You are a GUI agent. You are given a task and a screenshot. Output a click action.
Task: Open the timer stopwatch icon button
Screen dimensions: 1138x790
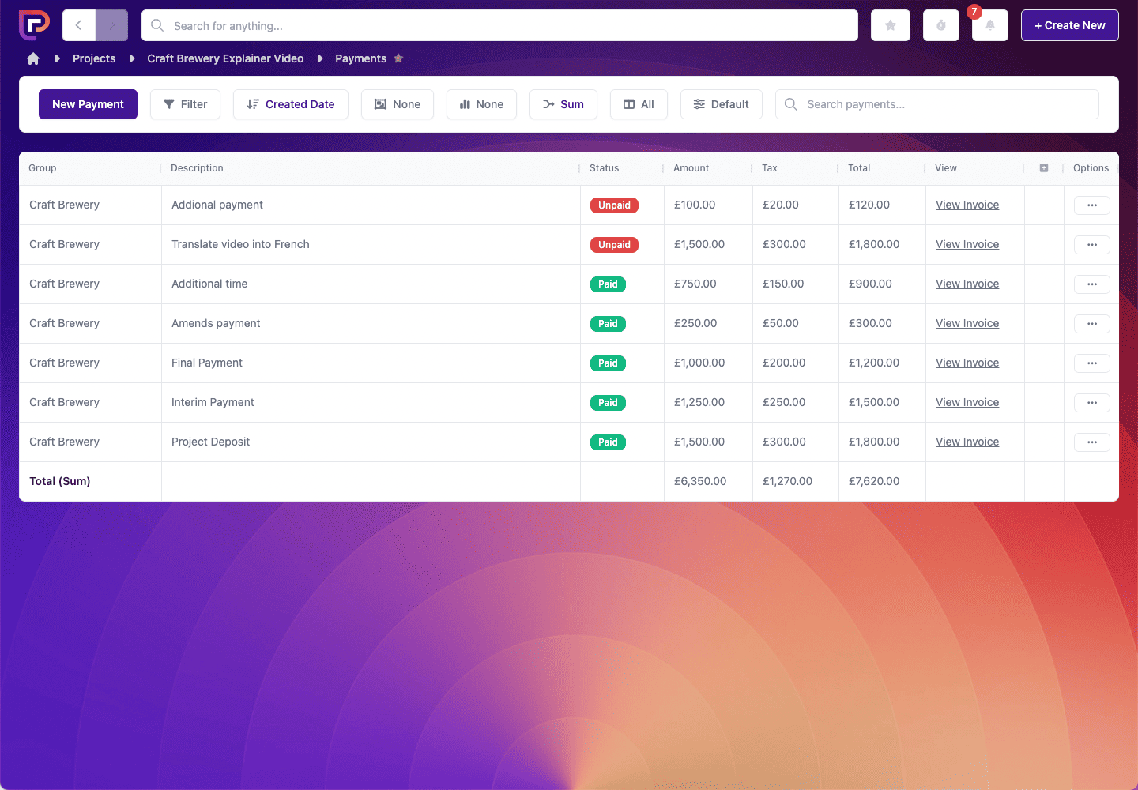click(941, 25)
